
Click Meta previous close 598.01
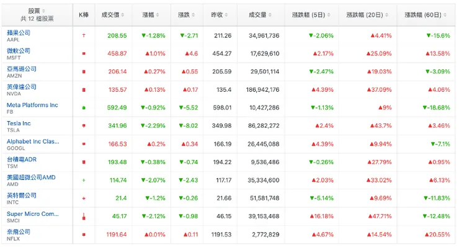click(x=222, y=107)
